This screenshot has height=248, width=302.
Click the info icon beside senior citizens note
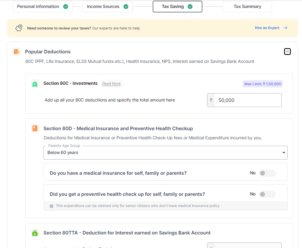(51, 206)
